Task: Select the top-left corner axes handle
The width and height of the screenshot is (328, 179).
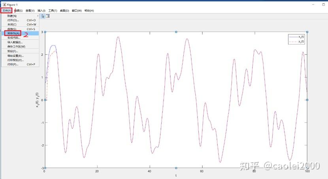Action: tap(45, 32)
